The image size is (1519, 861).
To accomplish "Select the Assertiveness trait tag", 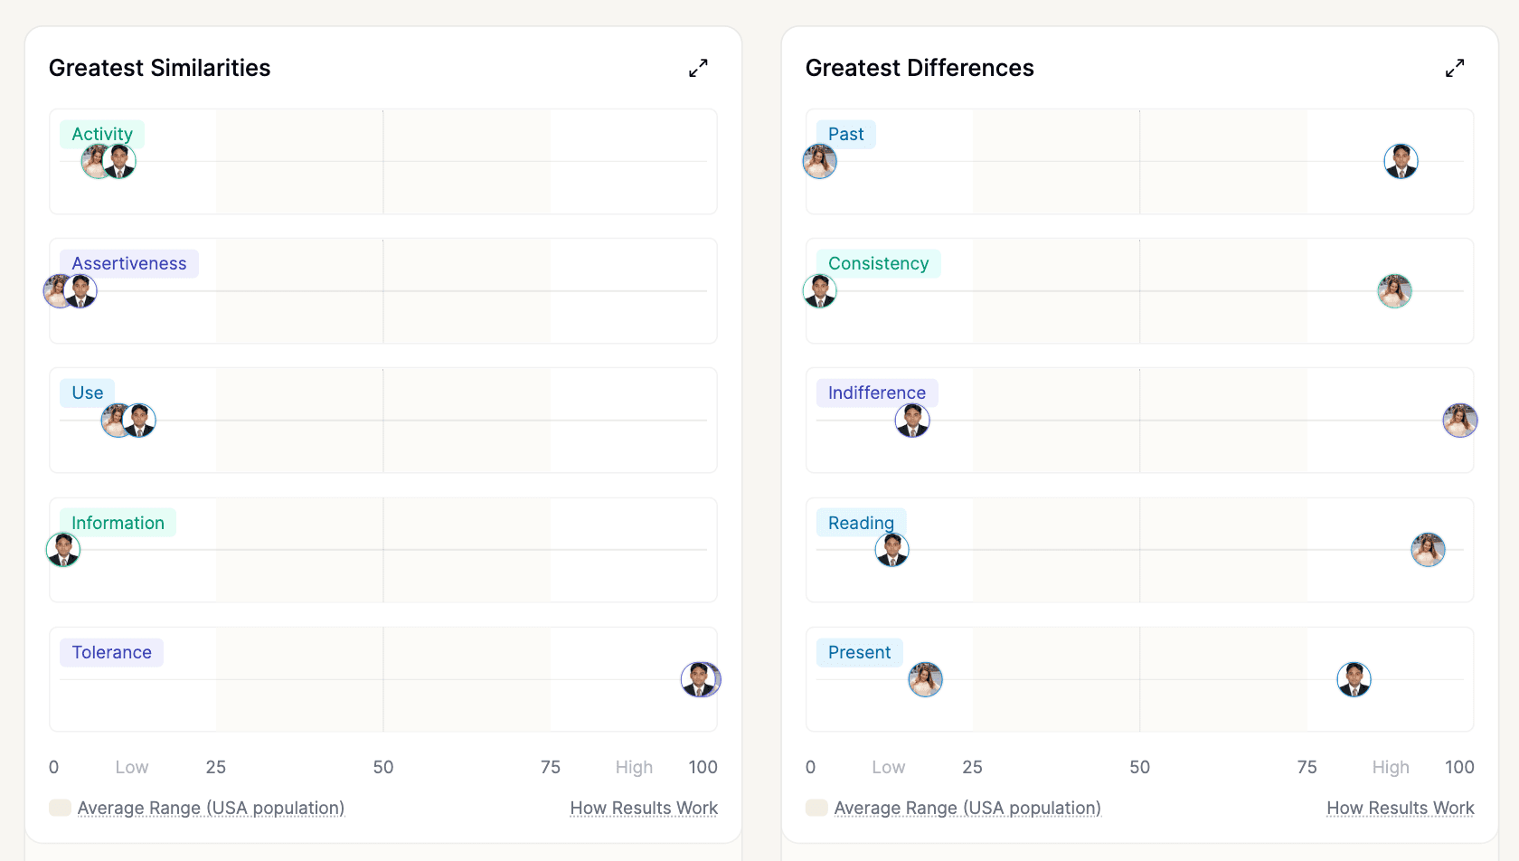I will (x=129, y=263).
